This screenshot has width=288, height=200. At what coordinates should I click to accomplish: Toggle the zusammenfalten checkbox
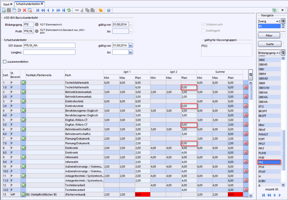tap(5, 62)
